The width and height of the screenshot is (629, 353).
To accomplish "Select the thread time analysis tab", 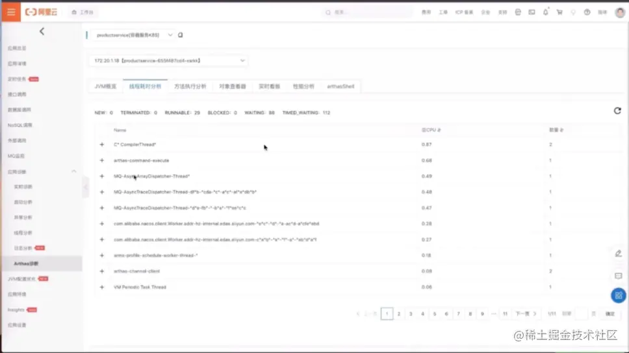I will click(145, 86).
